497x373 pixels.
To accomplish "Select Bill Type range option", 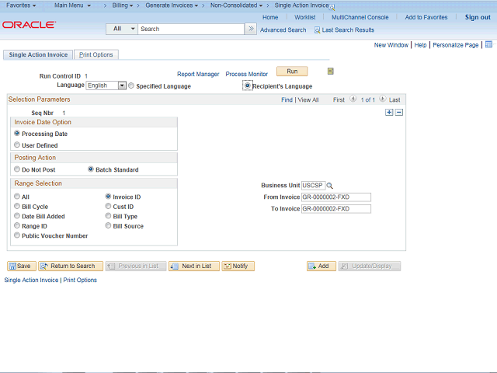I will (x=108, y=216).
